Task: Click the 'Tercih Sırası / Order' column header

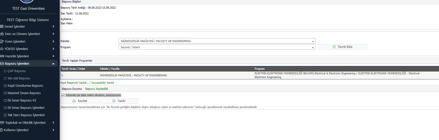Action: [73, 69]
